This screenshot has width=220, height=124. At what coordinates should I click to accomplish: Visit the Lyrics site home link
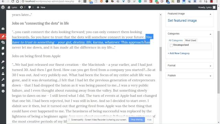(x=12, y=7)
